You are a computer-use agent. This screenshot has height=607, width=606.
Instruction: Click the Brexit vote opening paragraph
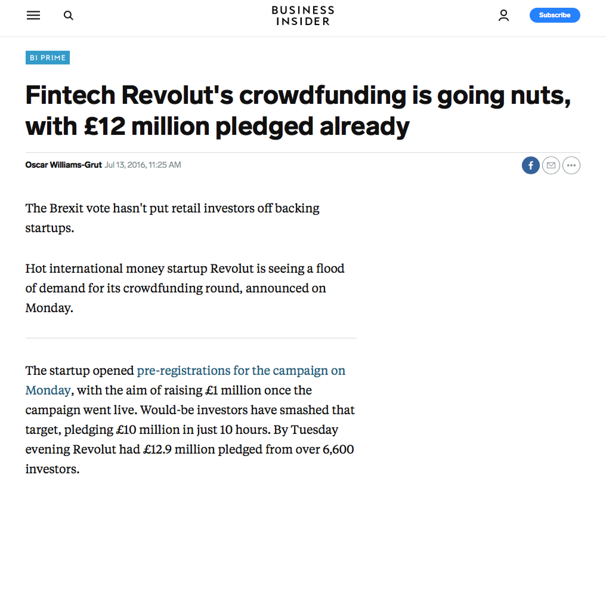[x=172, y=218]
